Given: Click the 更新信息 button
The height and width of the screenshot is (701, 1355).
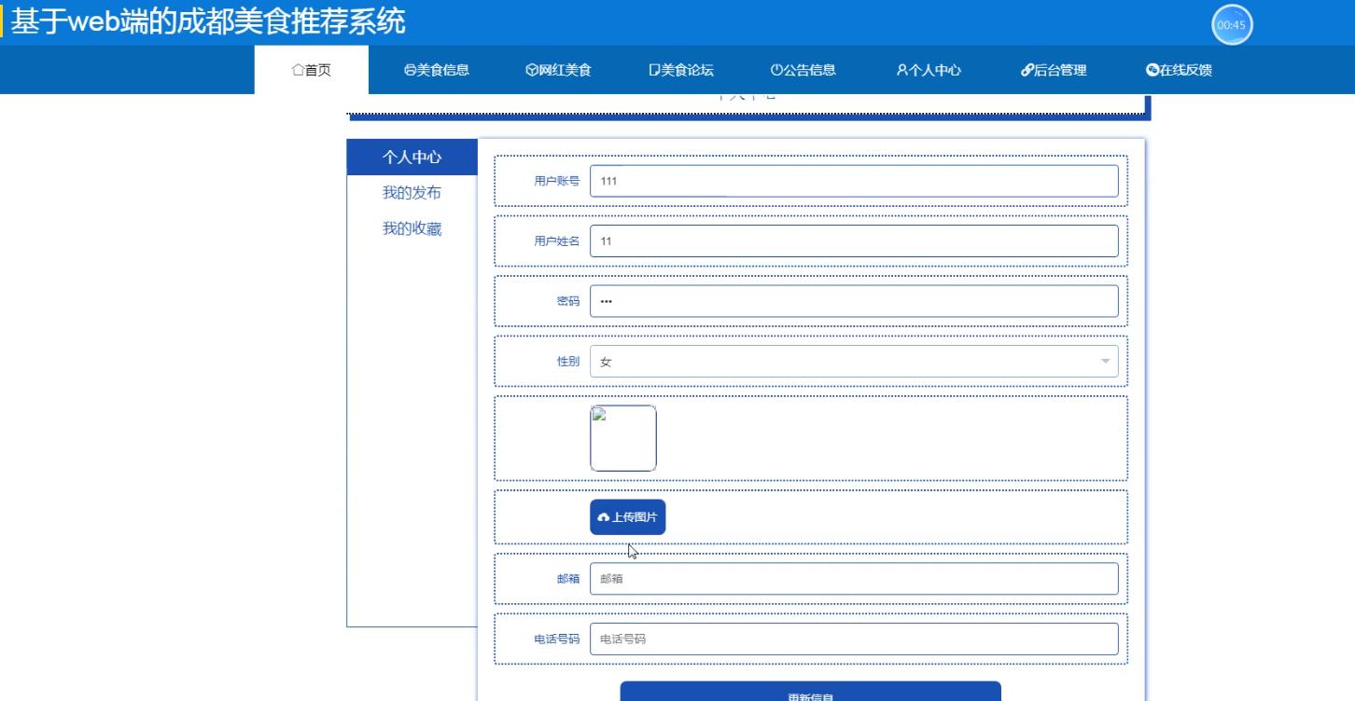Looking at the screenshot, I should [810, 692].
